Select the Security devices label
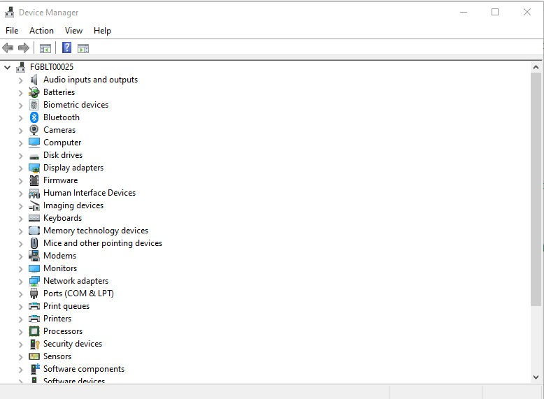The width and height of the screenshot is (544, 399). pyautogui.click(x=73, y=344)
